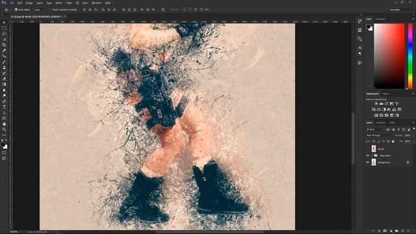The height and width of the screenshot is (234, 416).
Task: Add a Levels adjustment from Adjustments panel
Action: click(x=382, y=103)
